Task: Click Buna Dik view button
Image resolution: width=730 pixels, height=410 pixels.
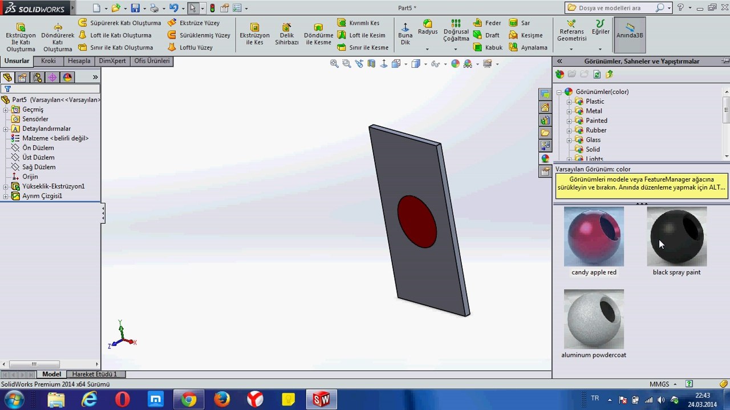Action: coord(405,34)
